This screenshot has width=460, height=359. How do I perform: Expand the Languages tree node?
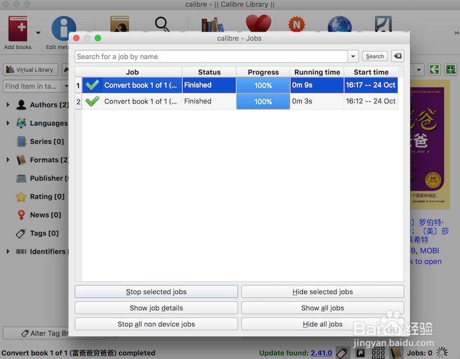[x=8, y=123]
